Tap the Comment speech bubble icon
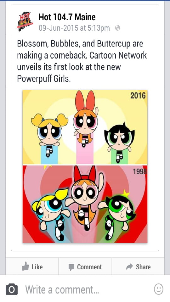Screen dimensions: 170x302 pos(71,267)
